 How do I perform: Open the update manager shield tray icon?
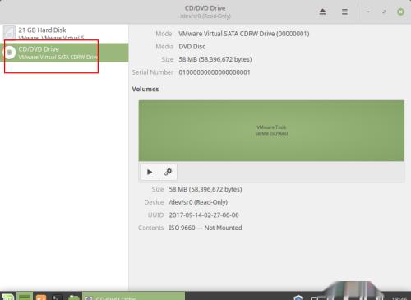point(298,298)
